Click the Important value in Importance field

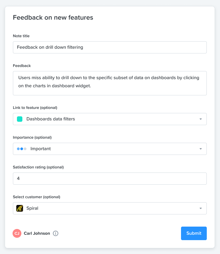[x=41, y=149]
